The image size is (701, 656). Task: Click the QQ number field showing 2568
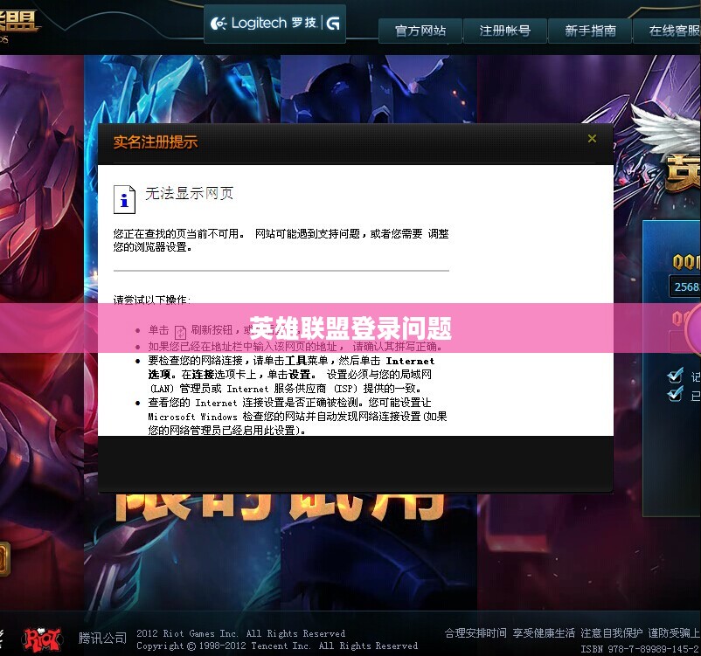click(685, 287)
